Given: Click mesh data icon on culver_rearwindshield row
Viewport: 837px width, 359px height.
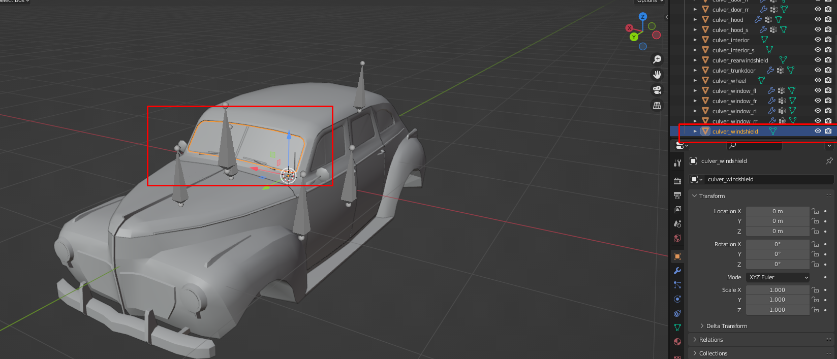Looking at the screenshot, I should click(x=783, y=60).
